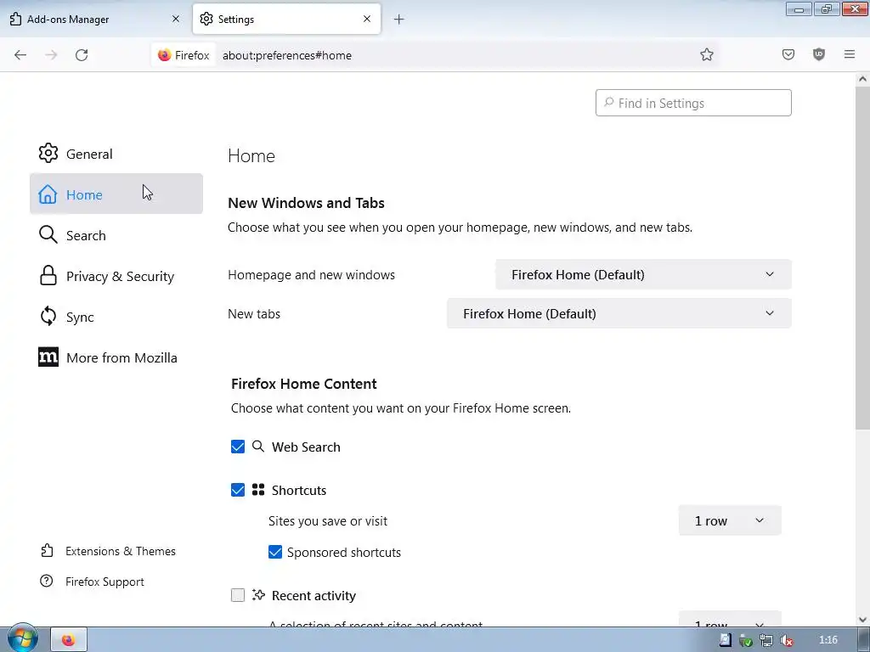The image size is (870, 652).
Task: Select the Settings tab
Action: coord(286,19)
